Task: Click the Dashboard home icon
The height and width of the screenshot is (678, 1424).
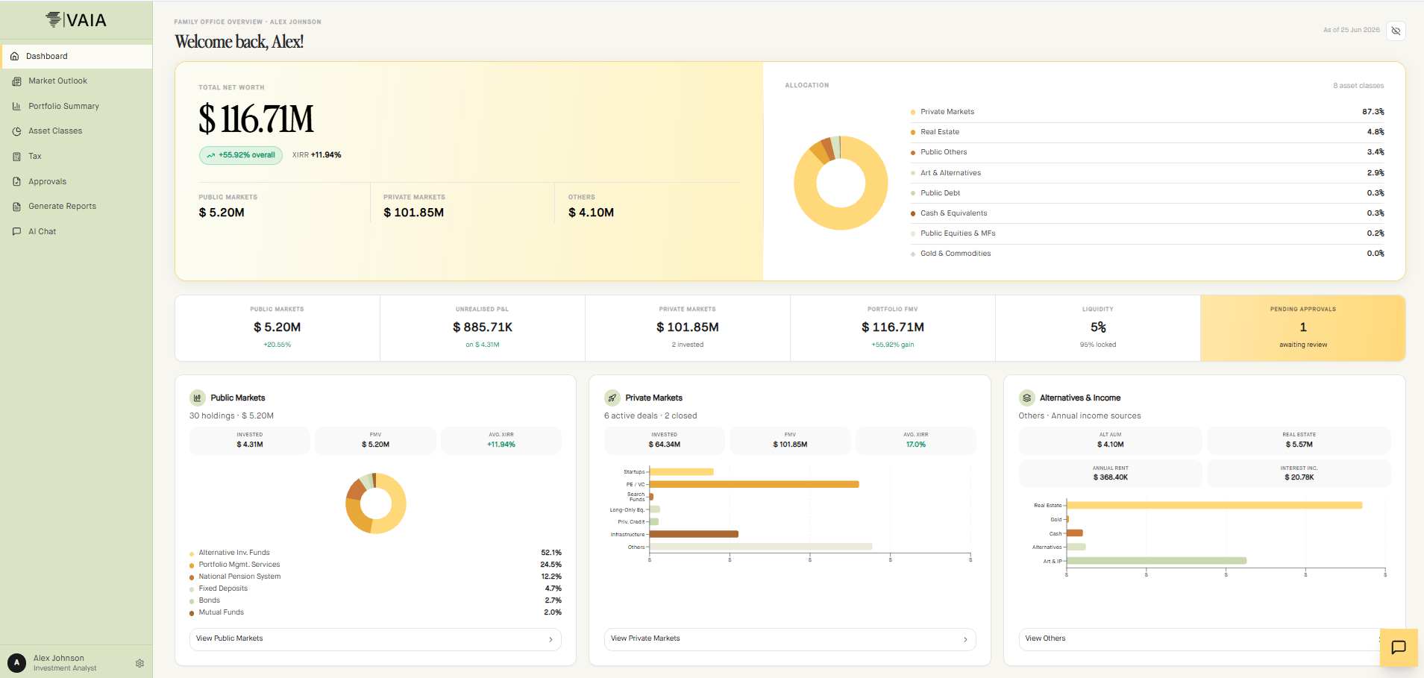Action: (14, 56)
